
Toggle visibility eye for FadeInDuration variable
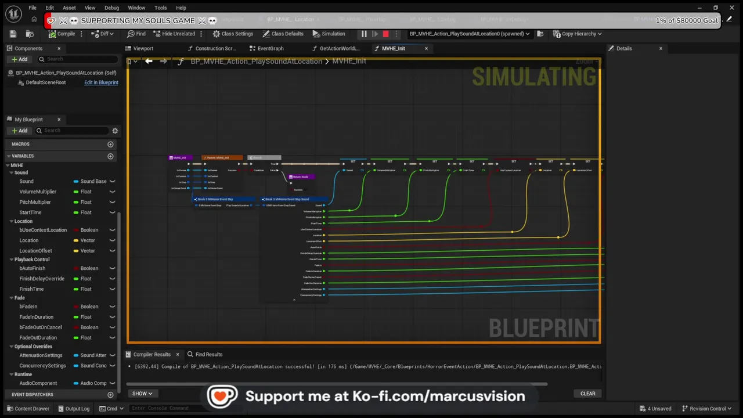[112, 317]
